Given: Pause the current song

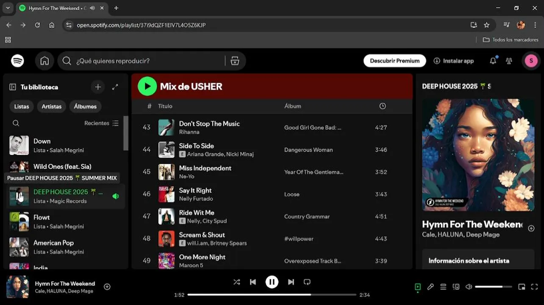Looking at the screenshot, I should (x=272, y=282).
